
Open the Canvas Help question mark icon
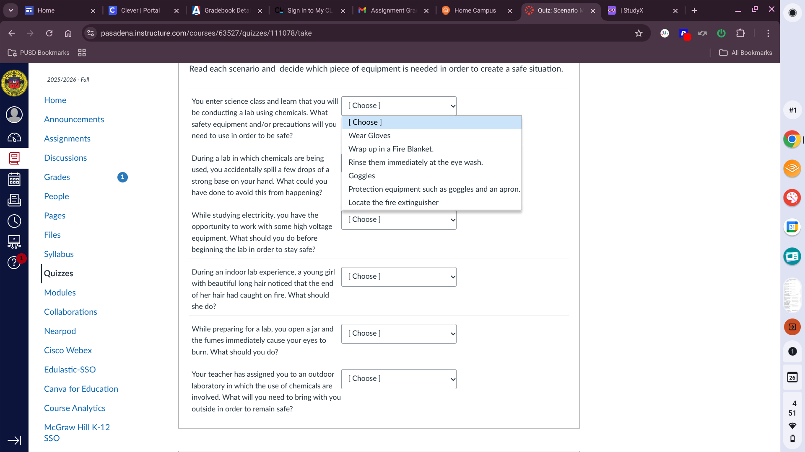[x=14, y=262]
